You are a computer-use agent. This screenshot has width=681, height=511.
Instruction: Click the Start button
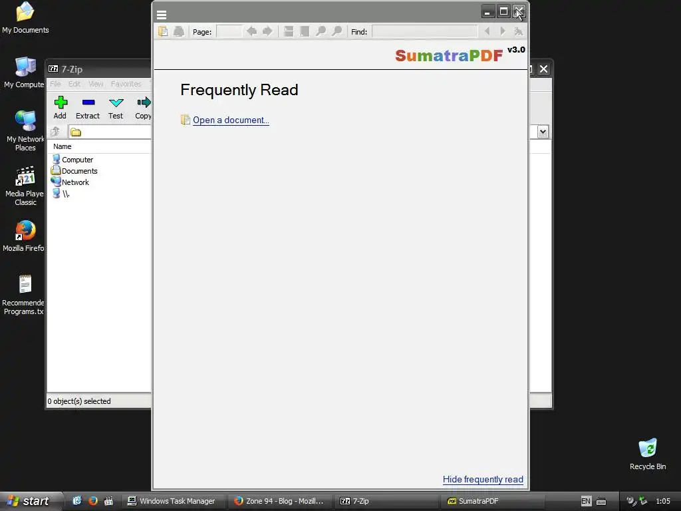pyautogui.click(x=29, y=501)
